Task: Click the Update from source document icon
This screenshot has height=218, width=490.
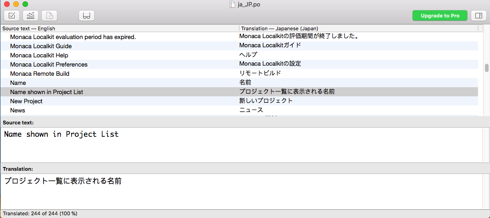Action: [50, 15]
